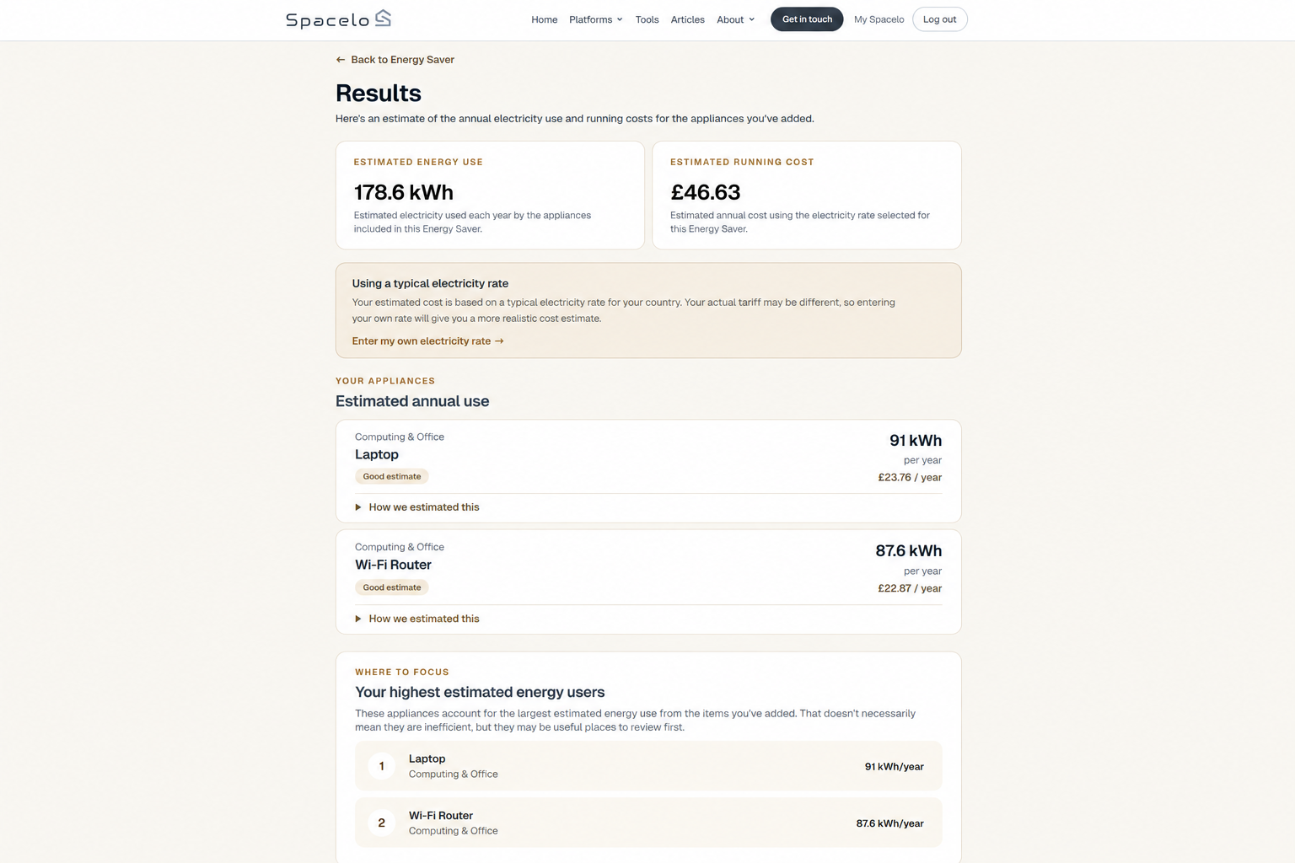This screenshot has height=863, width=1295.
Task: Click the Get in touch button
Action: (807, 19)
